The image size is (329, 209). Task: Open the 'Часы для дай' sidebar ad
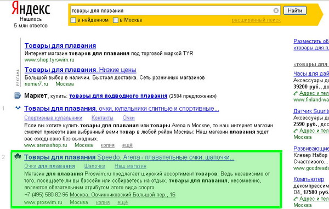point(311,74)
